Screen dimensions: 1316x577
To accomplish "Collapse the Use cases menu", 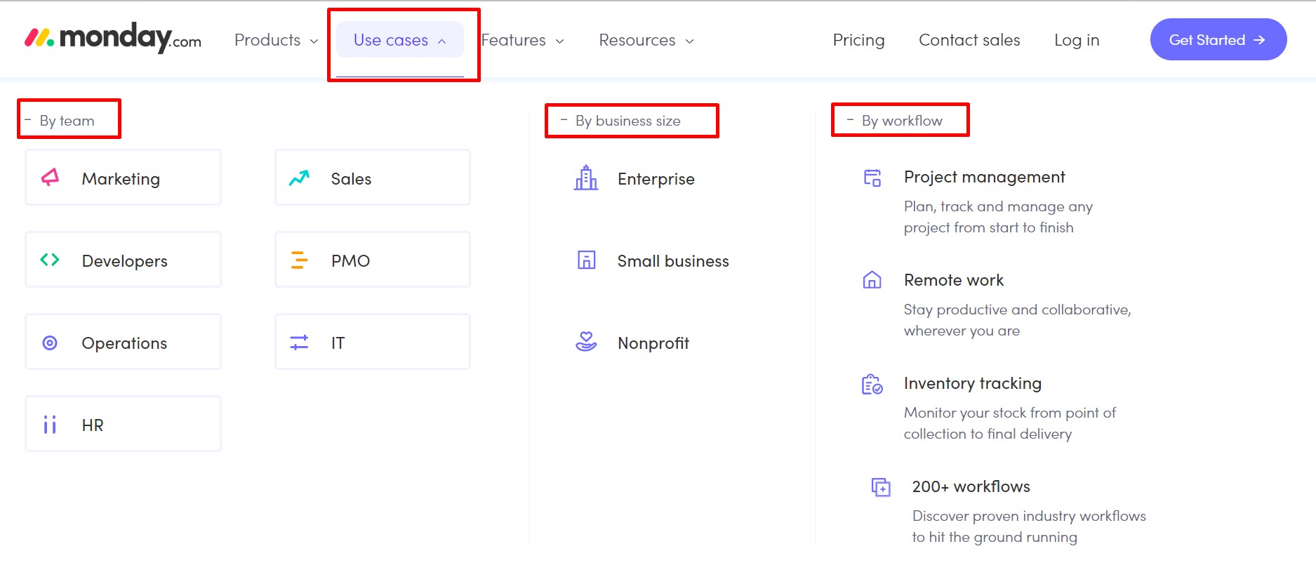I will [x=399, y=40].
